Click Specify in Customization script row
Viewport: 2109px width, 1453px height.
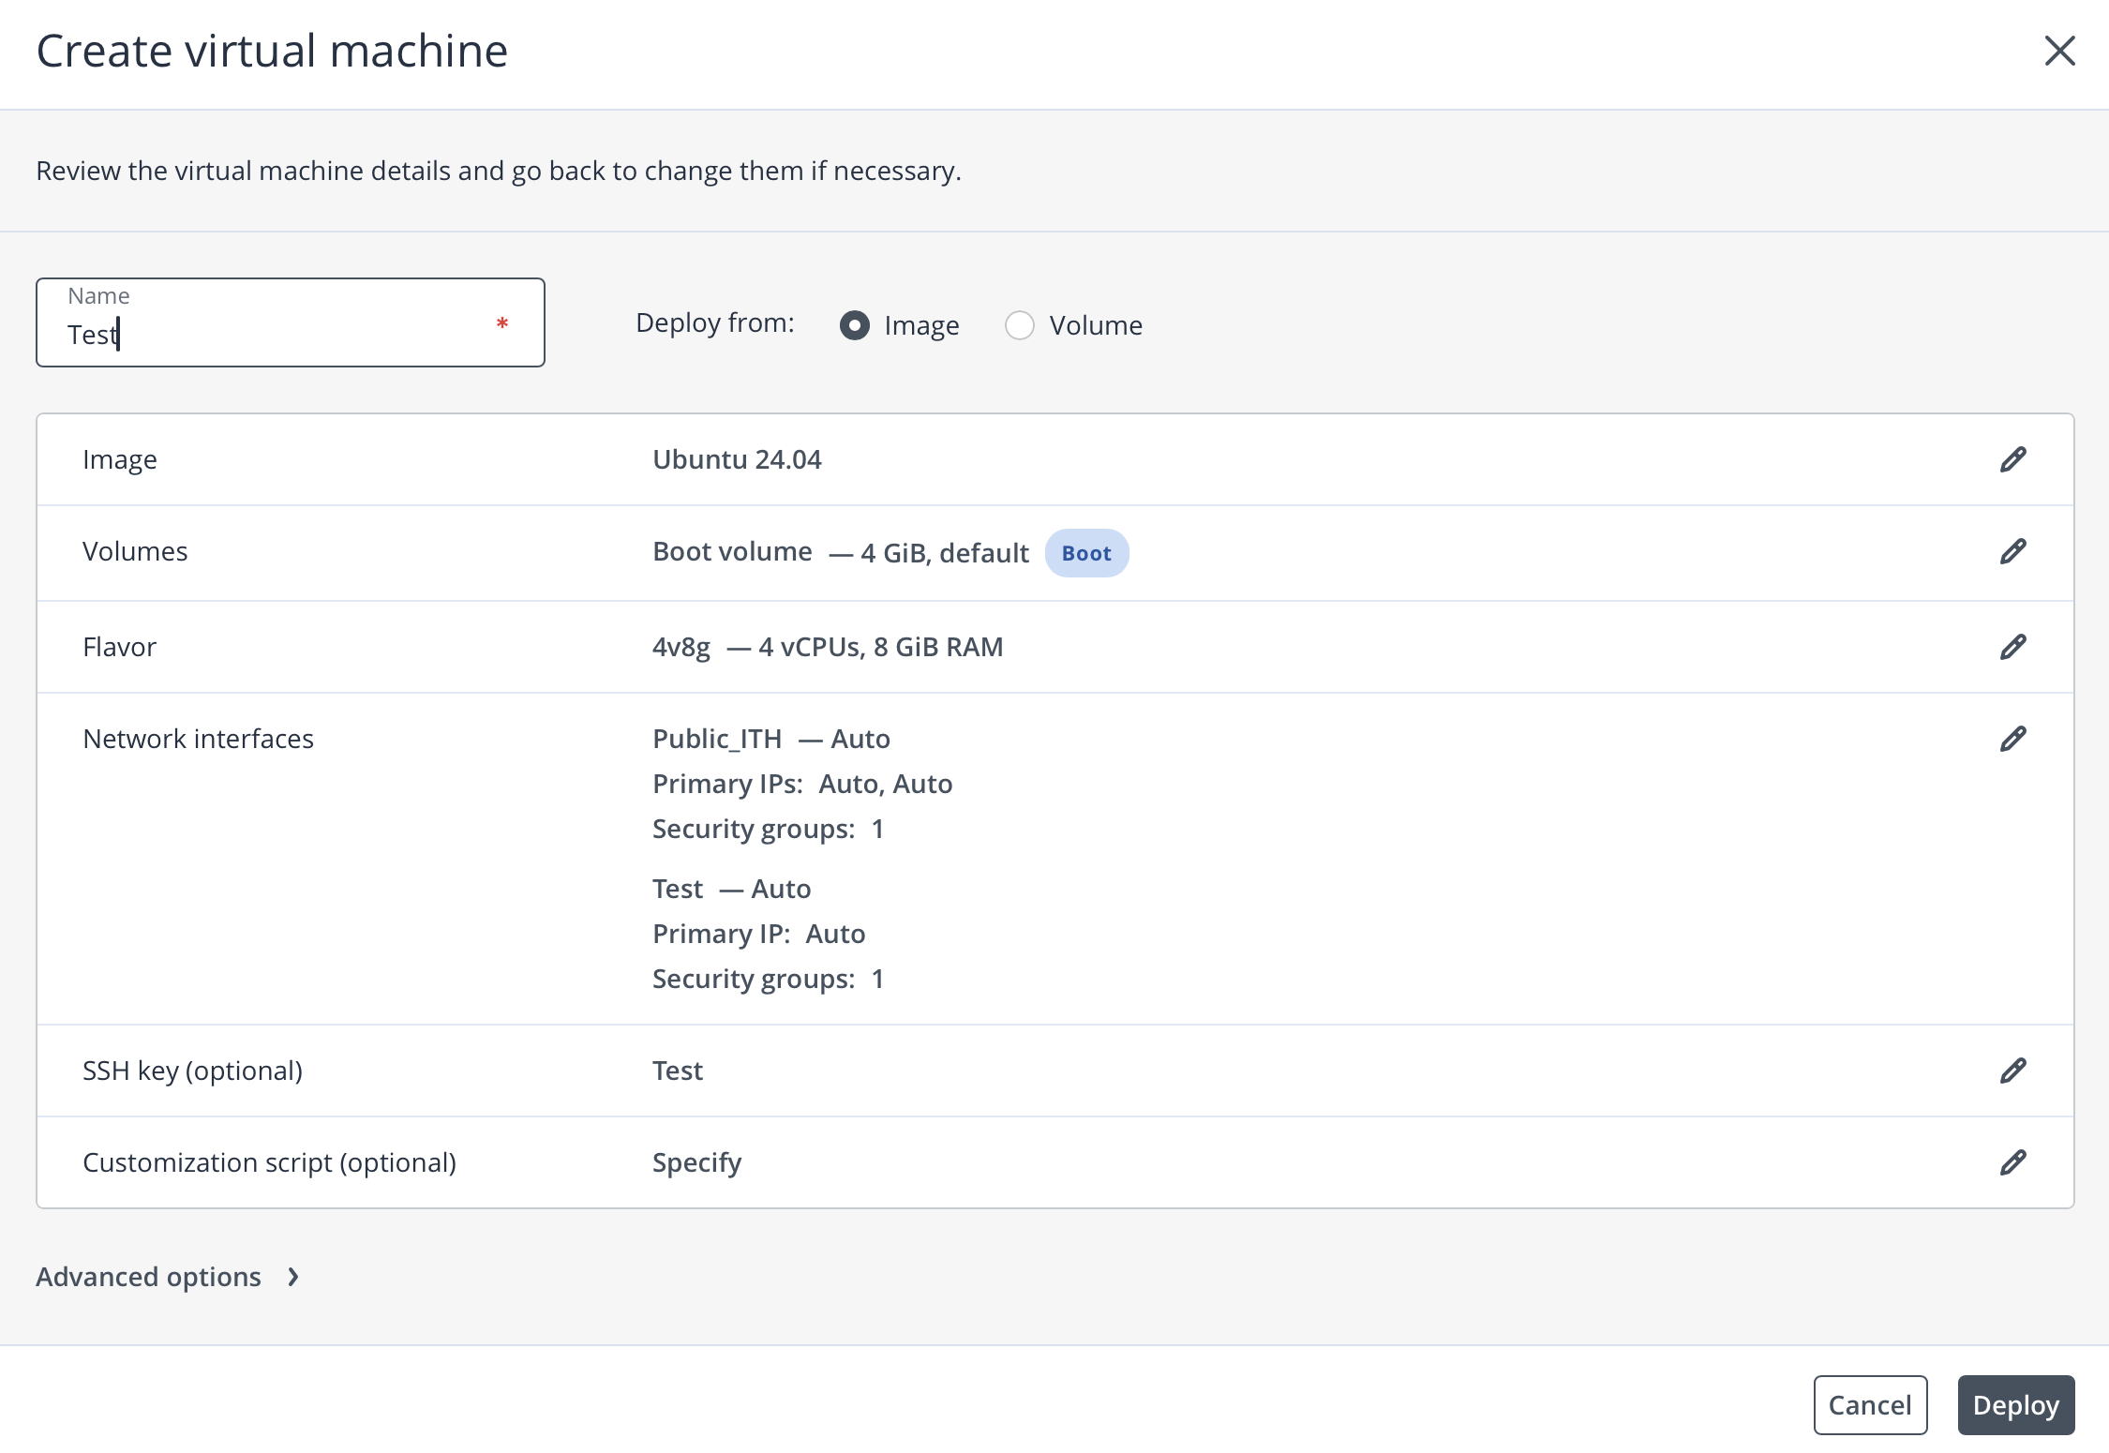click(x=696, y=1162)
